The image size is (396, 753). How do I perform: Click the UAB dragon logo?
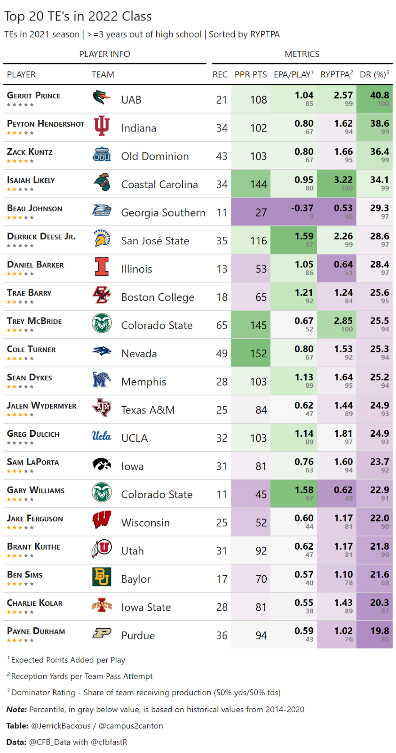click(102, 97)
